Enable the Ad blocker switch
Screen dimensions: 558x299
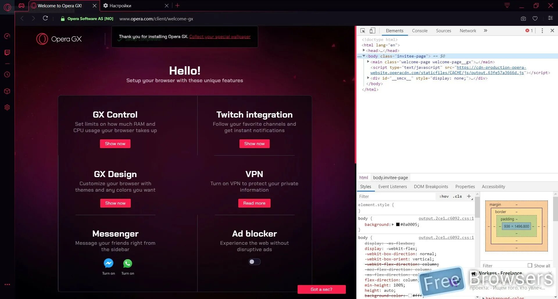(254, 262)
